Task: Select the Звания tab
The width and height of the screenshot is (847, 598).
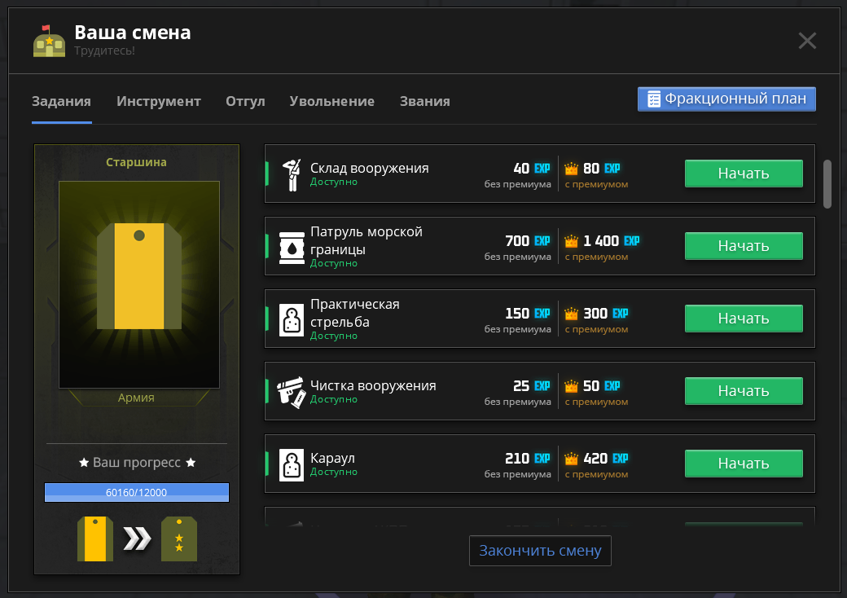Action: click(x=425, y=102)
